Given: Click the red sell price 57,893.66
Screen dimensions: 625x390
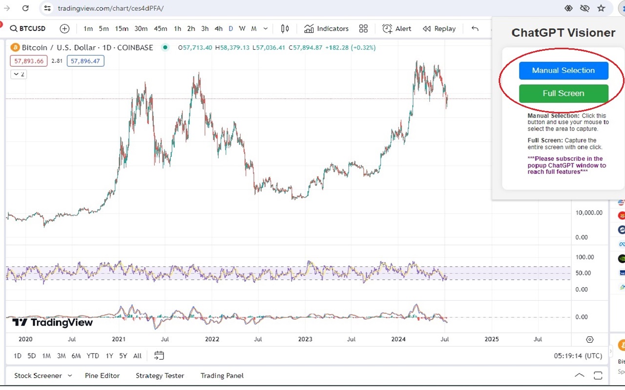Looking at the screenshot, I should (29, 61).
